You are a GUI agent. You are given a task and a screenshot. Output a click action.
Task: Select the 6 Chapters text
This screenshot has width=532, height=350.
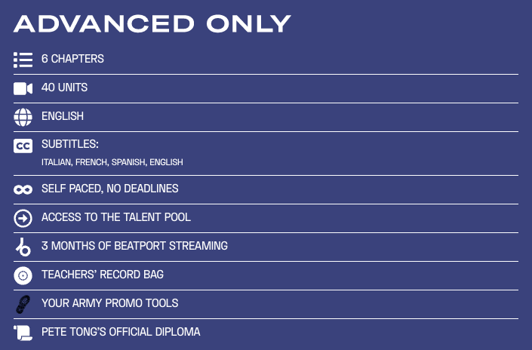click(72, 59)
